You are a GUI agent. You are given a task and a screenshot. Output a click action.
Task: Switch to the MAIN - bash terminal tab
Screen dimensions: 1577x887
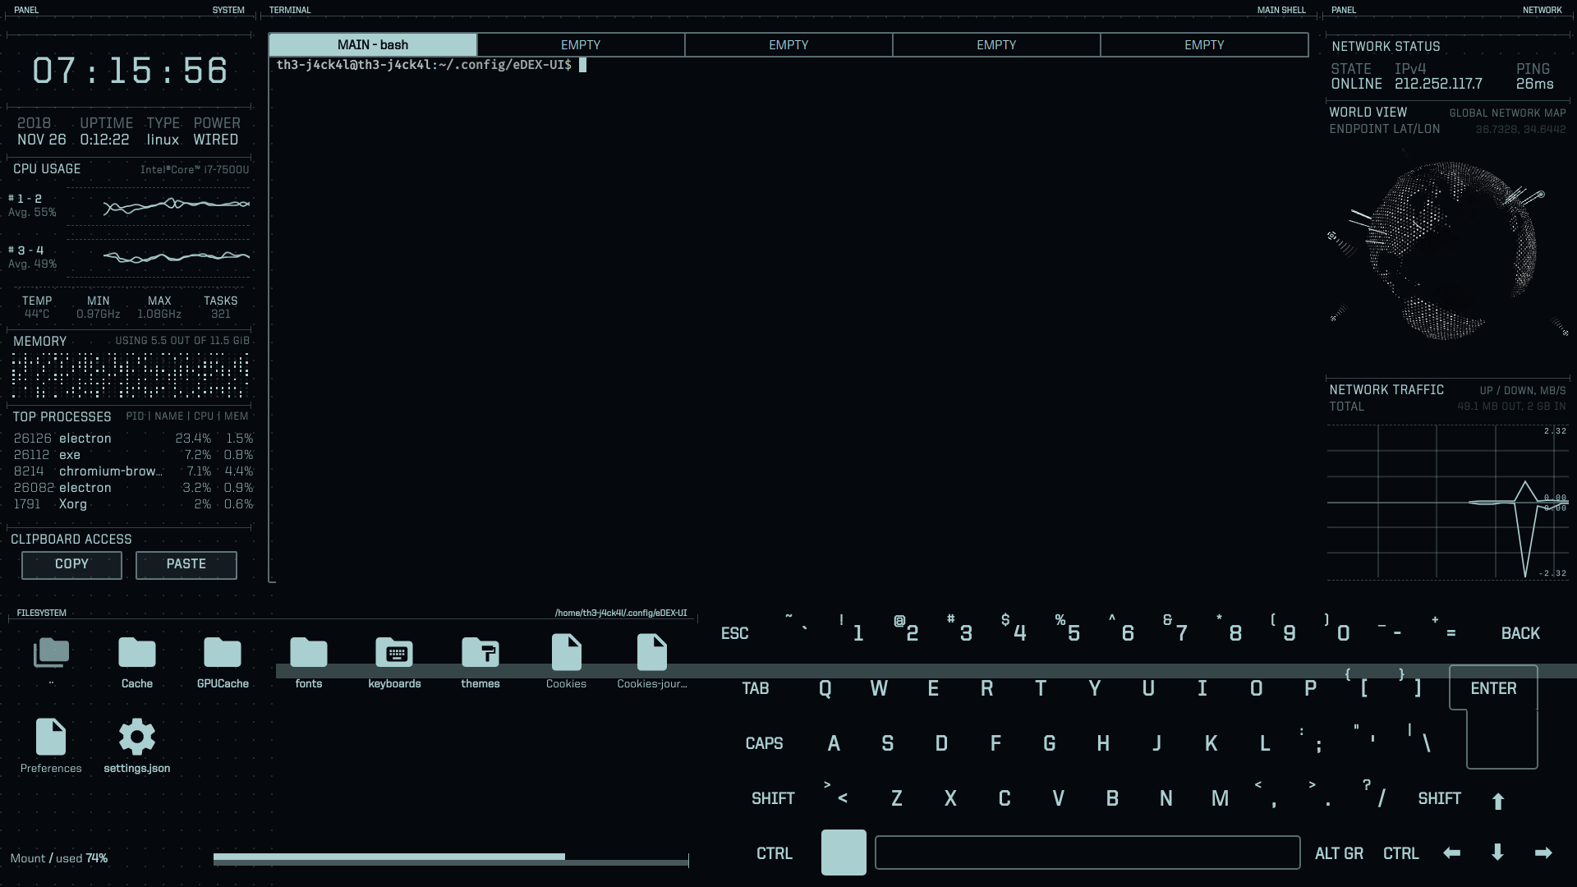pos(374,44)
